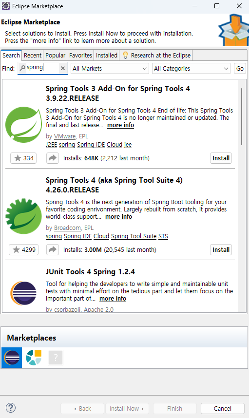The height and width of the screenshot is (418, 249).
Task: Open help with the question mark button
Action: click(x=11, y=408)
